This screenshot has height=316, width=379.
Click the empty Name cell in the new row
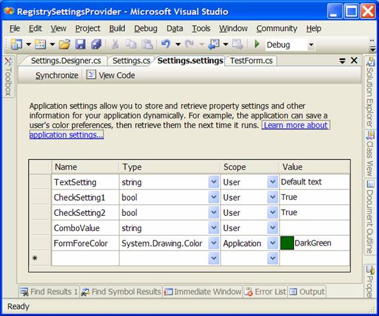coord(85,258)
